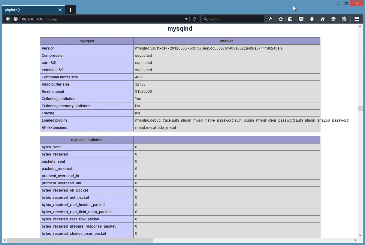Click the site identity globe icon
The image size is (365, 245).
tap(16, 19)
